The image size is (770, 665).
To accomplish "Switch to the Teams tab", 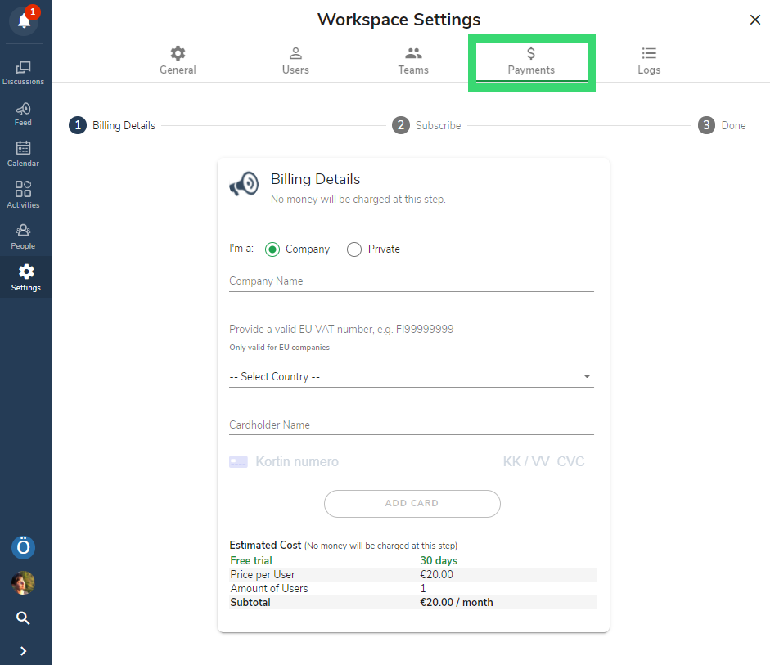I will [413, 61].
